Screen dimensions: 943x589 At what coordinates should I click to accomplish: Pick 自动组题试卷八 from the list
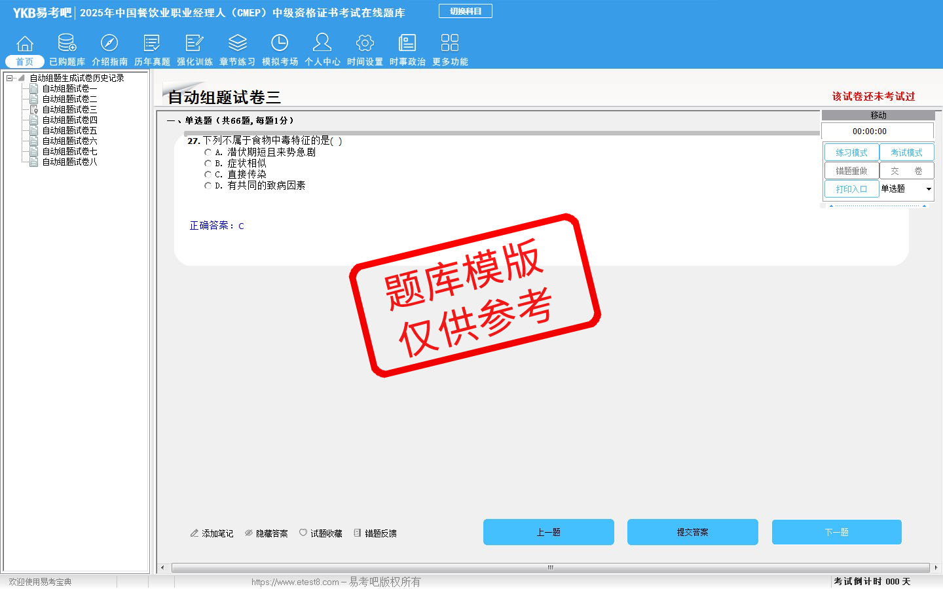(69, 162)
